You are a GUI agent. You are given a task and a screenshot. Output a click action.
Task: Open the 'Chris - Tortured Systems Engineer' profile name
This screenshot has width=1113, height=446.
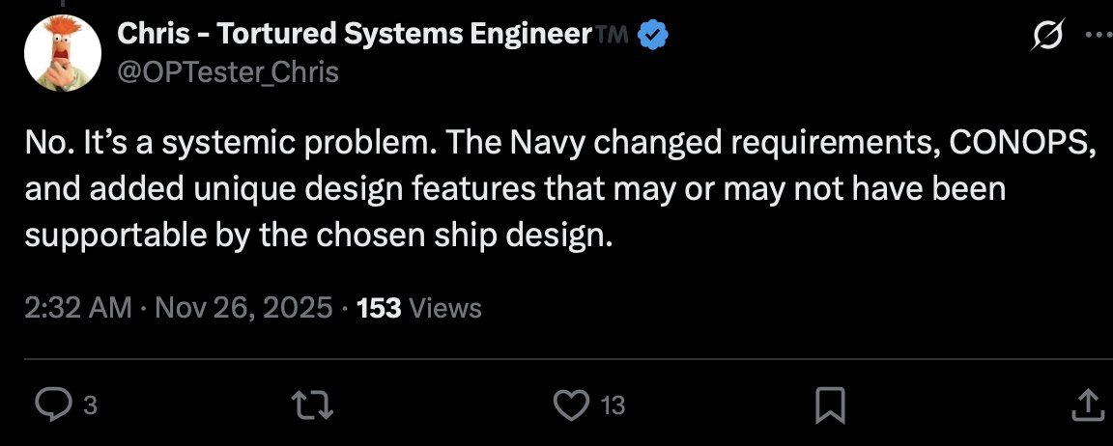354,36
